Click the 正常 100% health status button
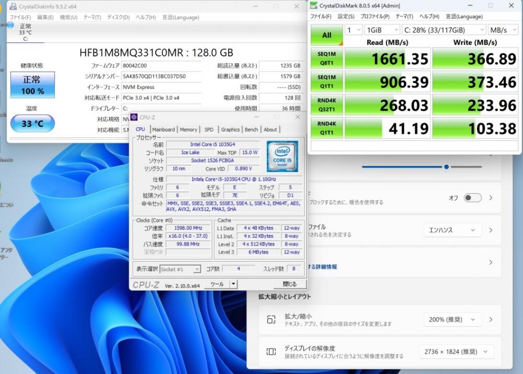Image resolution: width=523 pixels, height=374 pixels. pos(32,85)
